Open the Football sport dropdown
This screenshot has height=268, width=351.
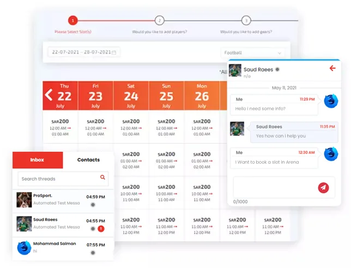253,53
